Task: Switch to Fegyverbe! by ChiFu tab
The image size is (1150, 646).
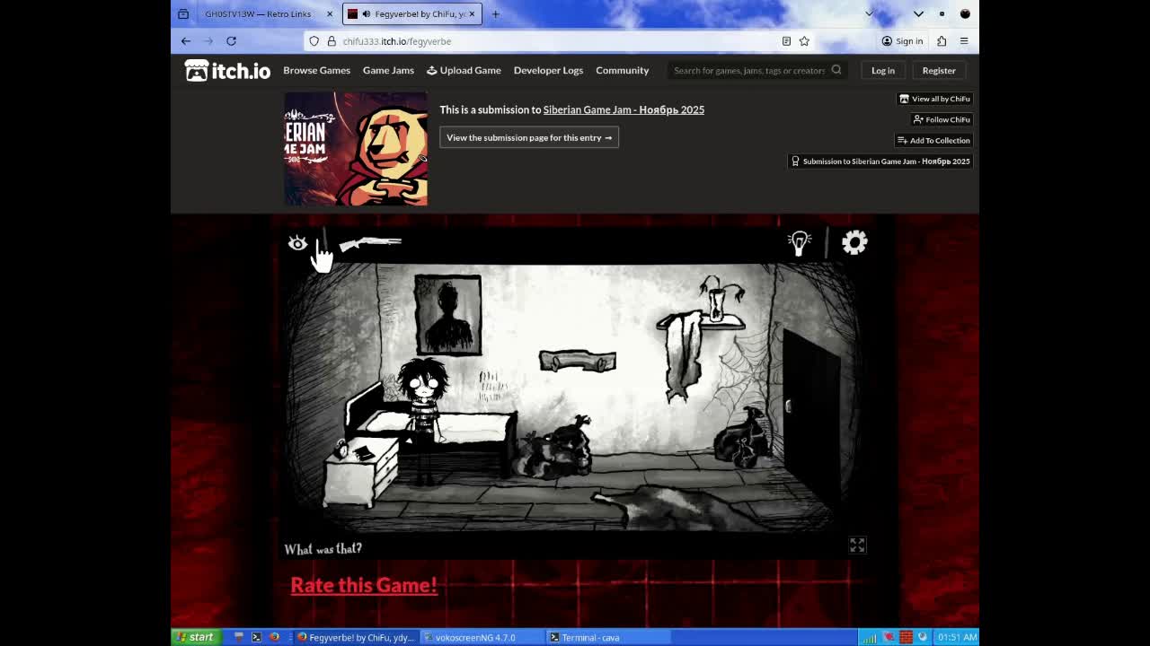Action: point(412,13)
